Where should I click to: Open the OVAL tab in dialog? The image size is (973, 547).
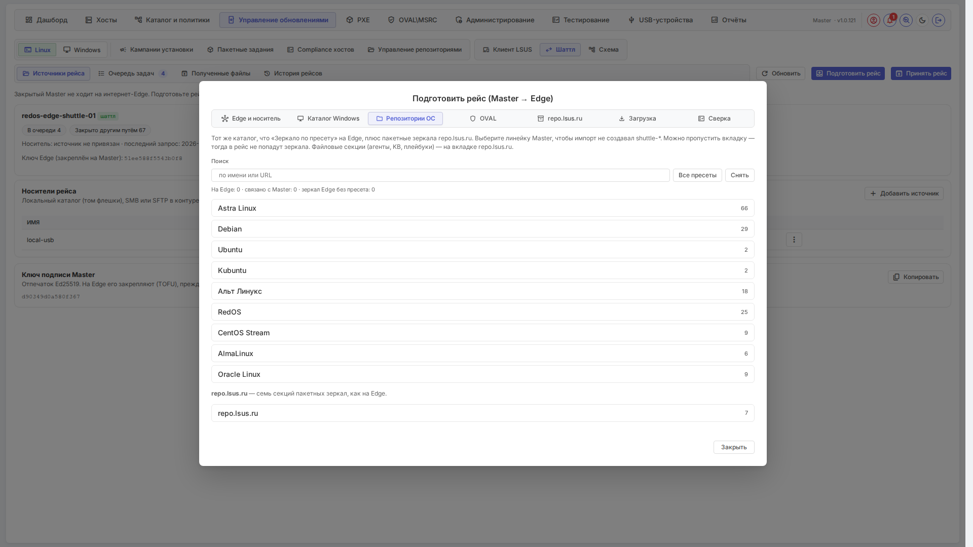coord(483,119)
